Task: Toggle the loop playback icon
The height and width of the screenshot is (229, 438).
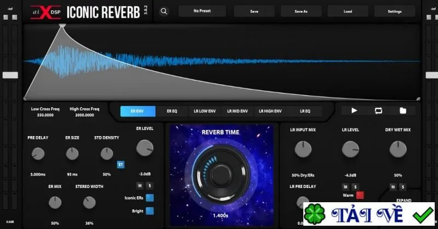Action: click(x=378, y=111)
